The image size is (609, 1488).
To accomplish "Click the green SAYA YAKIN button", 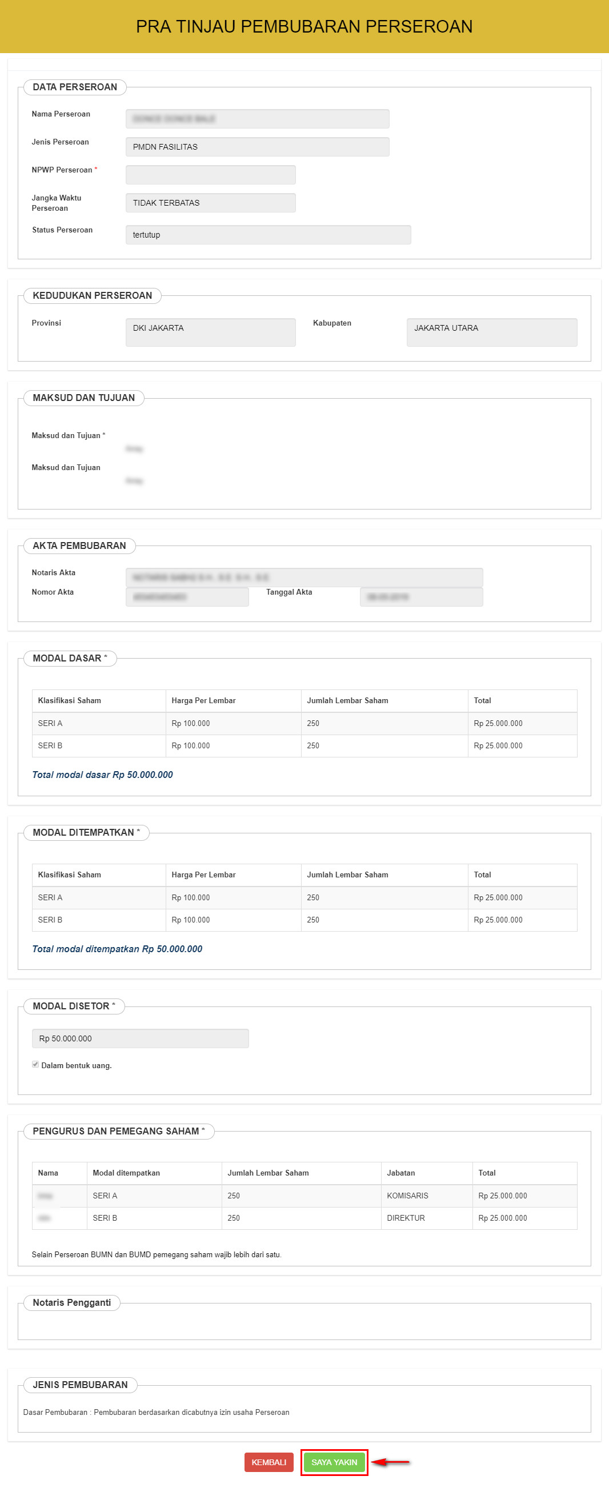I will (x=334, y=1461).
